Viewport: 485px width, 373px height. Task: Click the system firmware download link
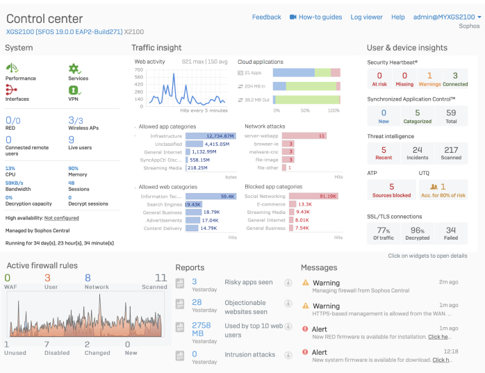point(441,360)
